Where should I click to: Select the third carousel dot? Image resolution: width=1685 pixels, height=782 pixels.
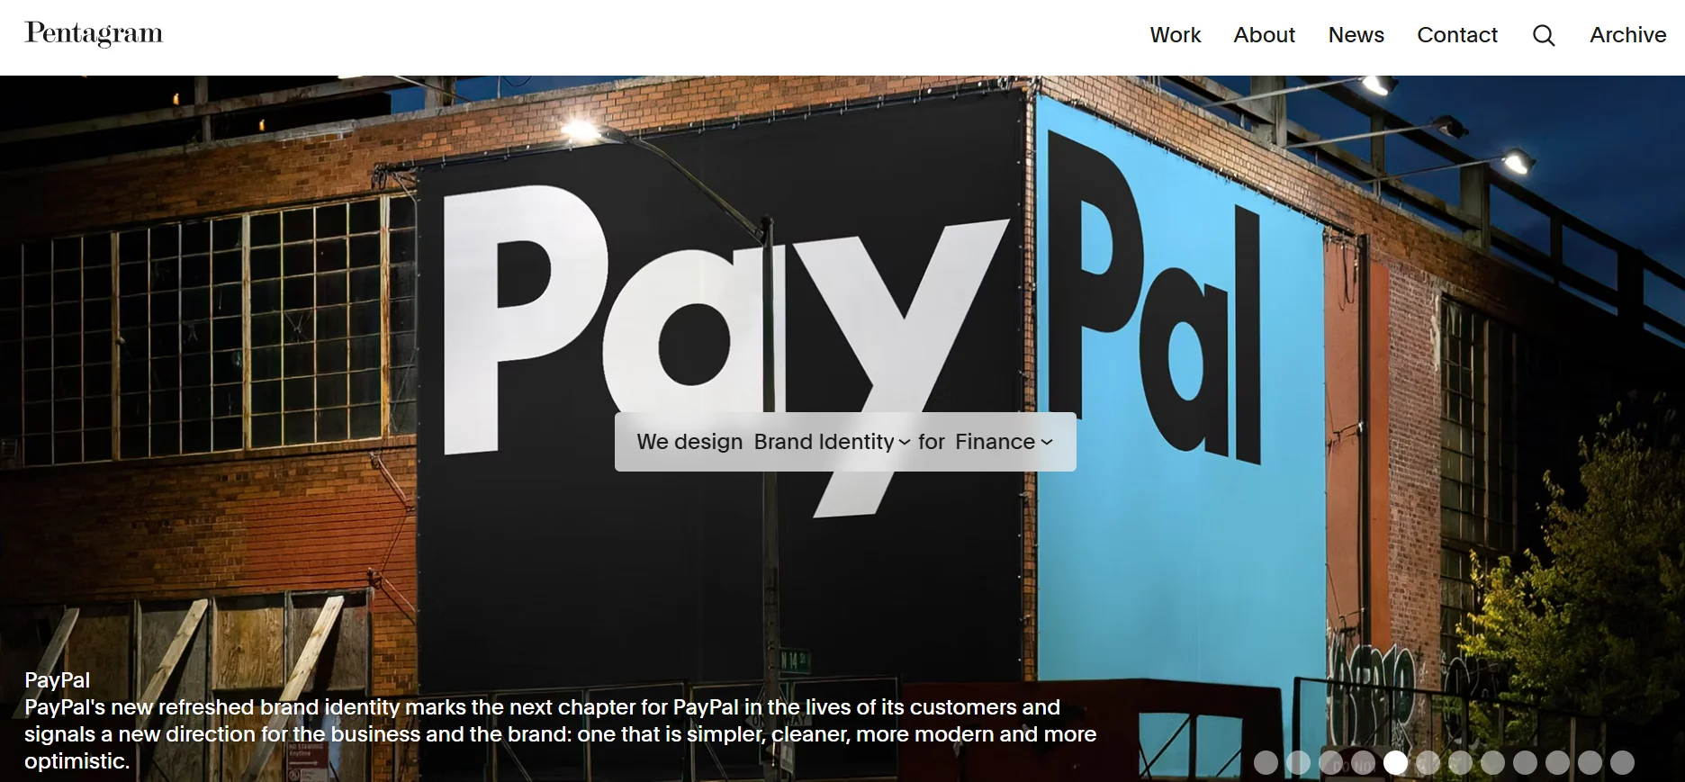[1330, 762]
